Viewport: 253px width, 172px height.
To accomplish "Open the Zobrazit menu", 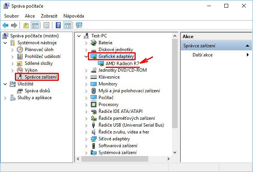I will coord(50,16).
